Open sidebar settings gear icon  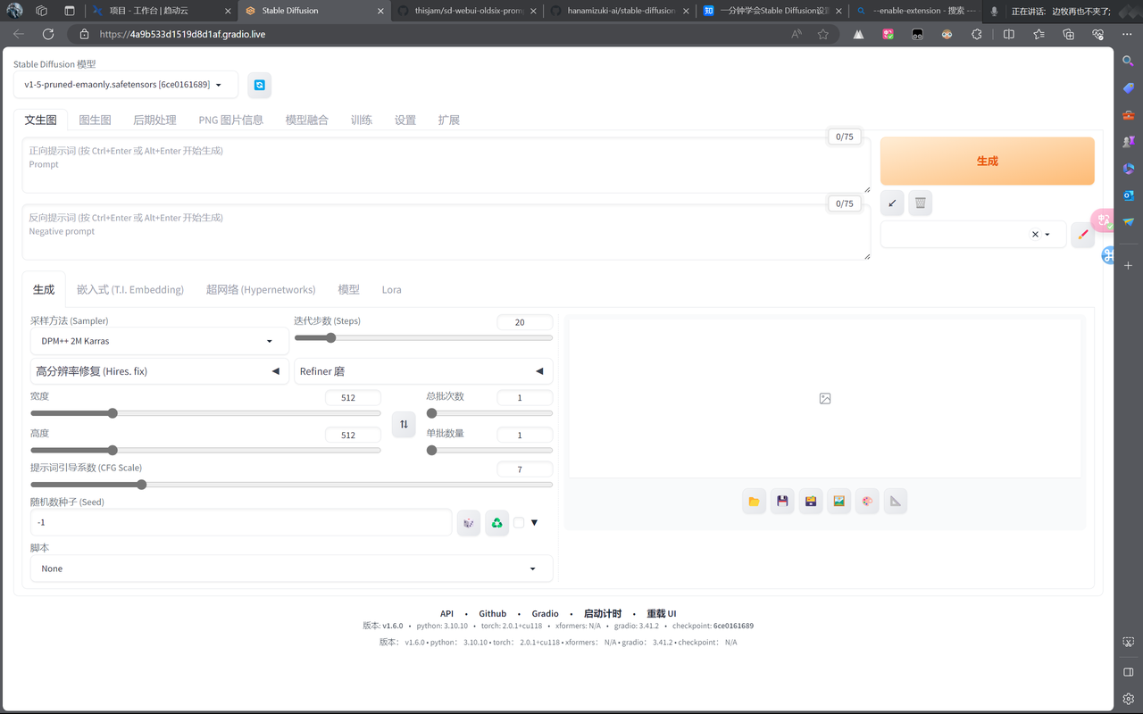pos(1129,699)
